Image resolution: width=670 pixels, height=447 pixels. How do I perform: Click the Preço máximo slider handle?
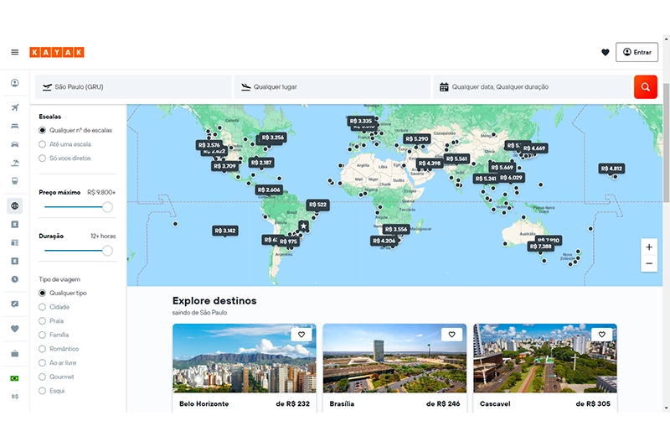pos(107,207)
